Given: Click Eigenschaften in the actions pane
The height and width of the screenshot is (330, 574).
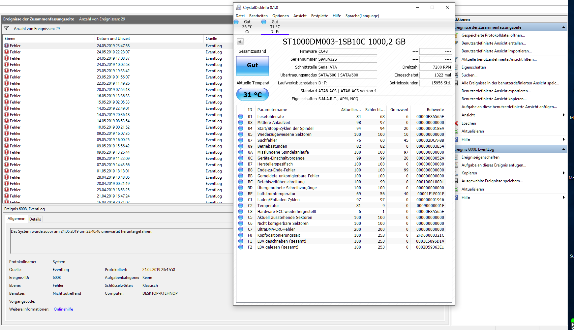Looking at the screenshot, I should point(473,67).
